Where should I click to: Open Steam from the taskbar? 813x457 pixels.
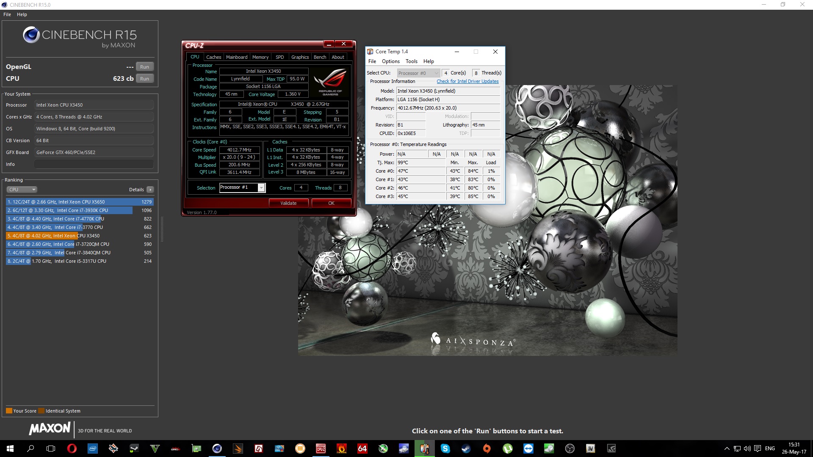click(x=466, y=449)
